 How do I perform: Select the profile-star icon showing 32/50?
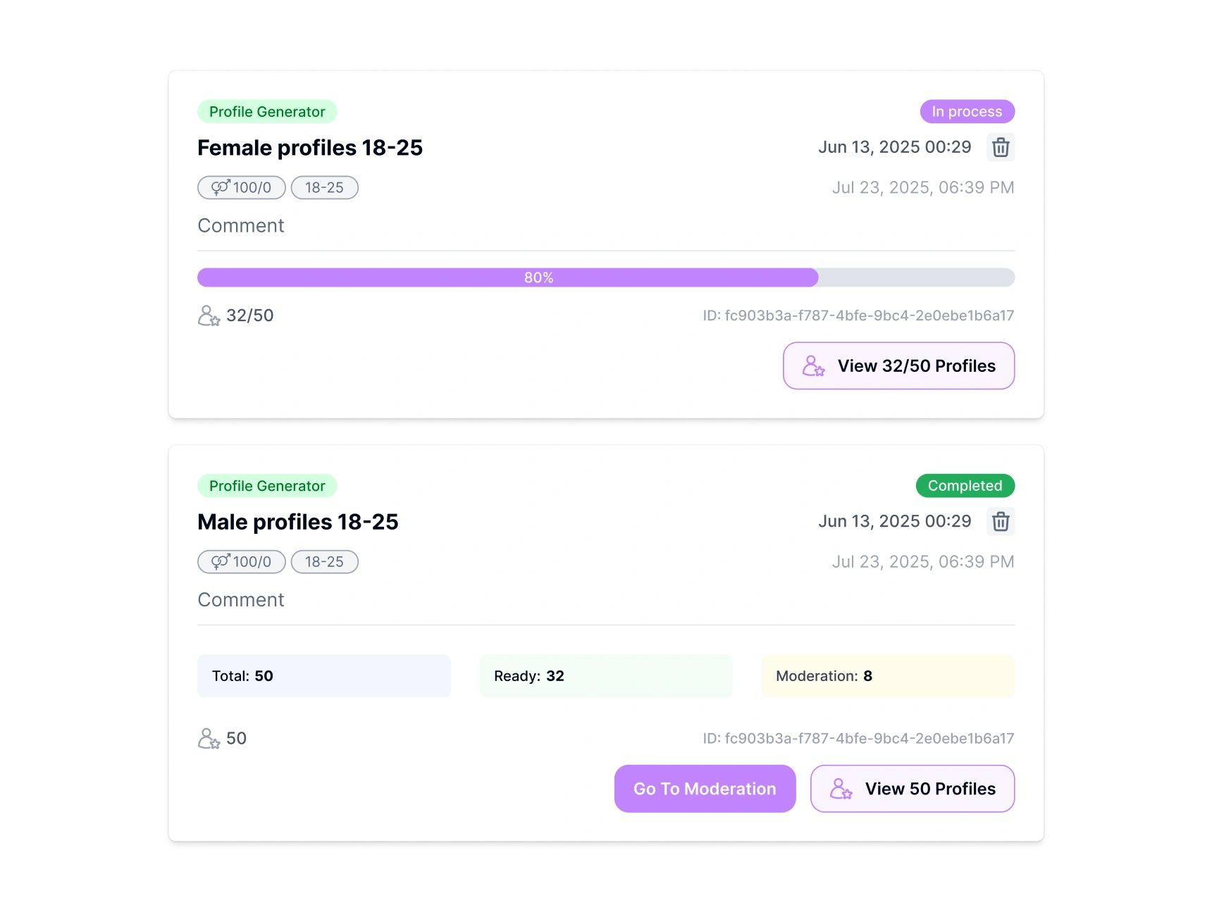point(209,316)
